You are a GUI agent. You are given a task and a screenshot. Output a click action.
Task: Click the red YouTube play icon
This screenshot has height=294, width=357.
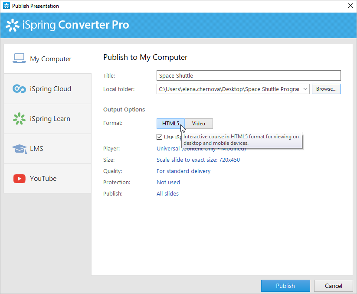pos(19,179)
